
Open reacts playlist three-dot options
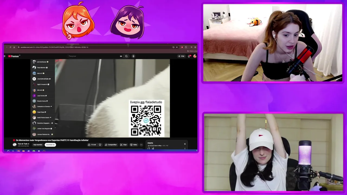pos(185,148)
